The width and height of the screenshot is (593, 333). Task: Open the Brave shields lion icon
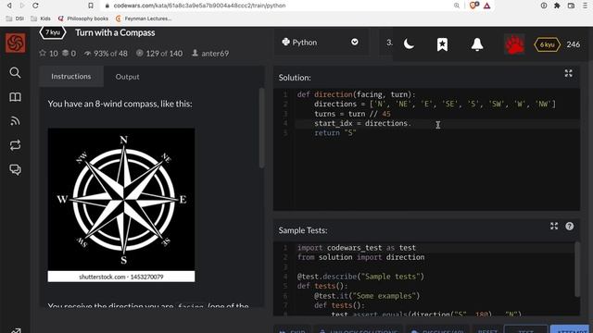pyautogui.click(x=473, y=6)
